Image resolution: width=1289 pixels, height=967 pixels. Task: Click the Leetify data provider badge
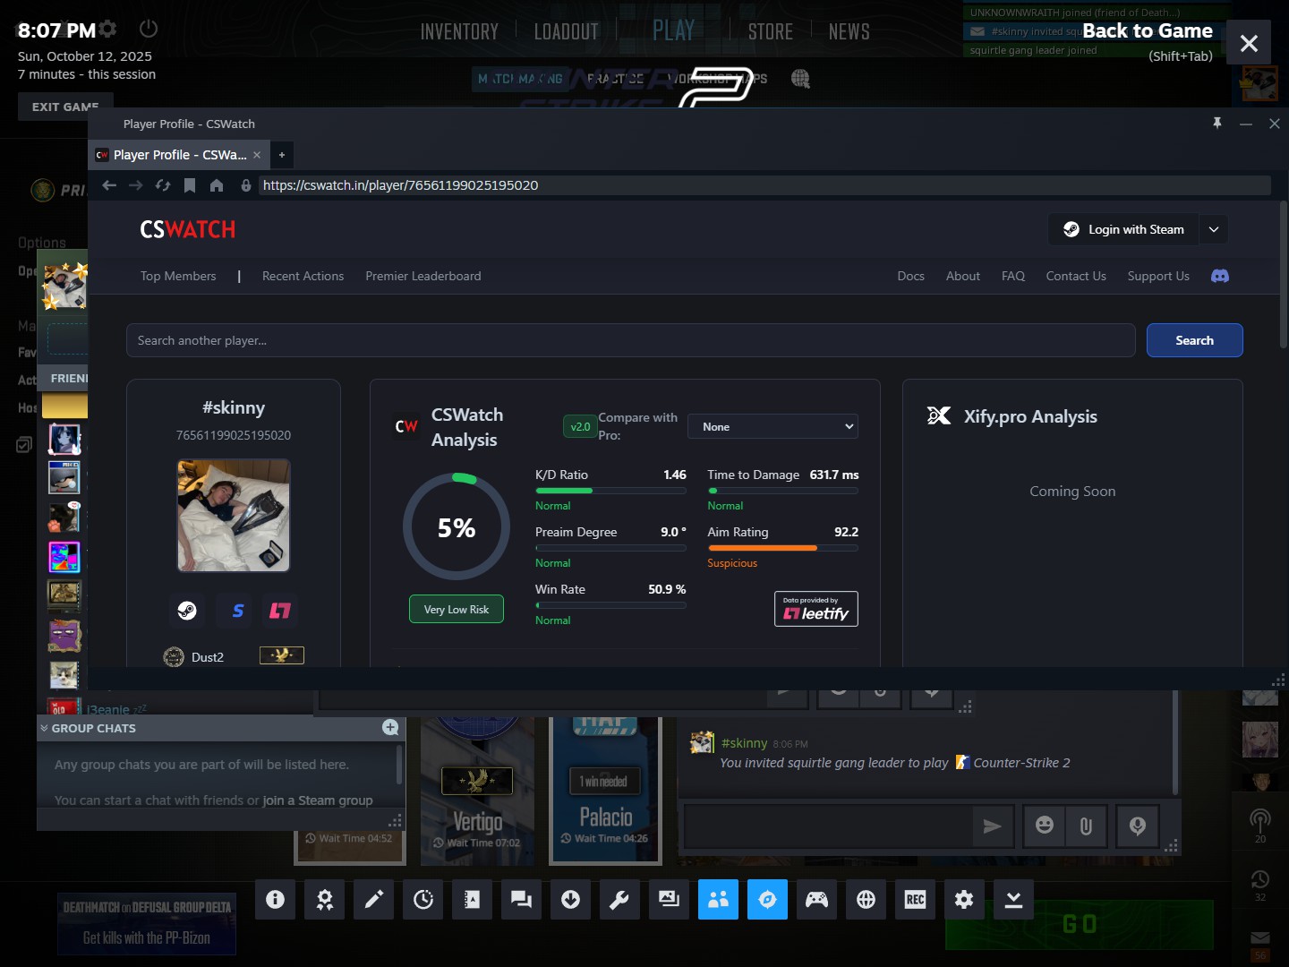(816, 609)
